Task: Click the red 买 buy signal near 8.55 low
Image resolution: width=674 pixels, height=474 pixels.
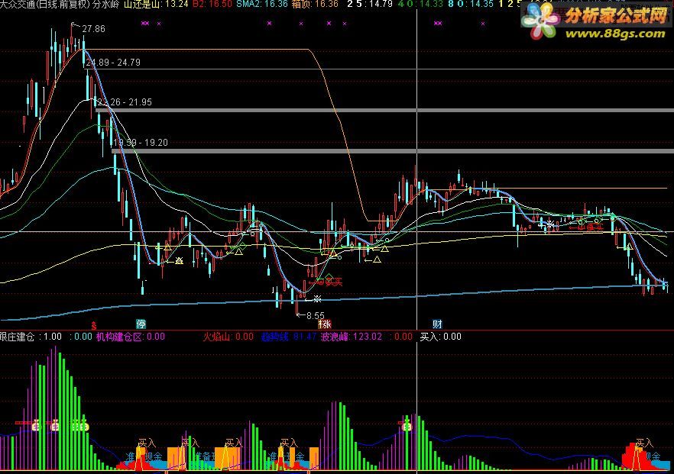Action: [333, 282]
